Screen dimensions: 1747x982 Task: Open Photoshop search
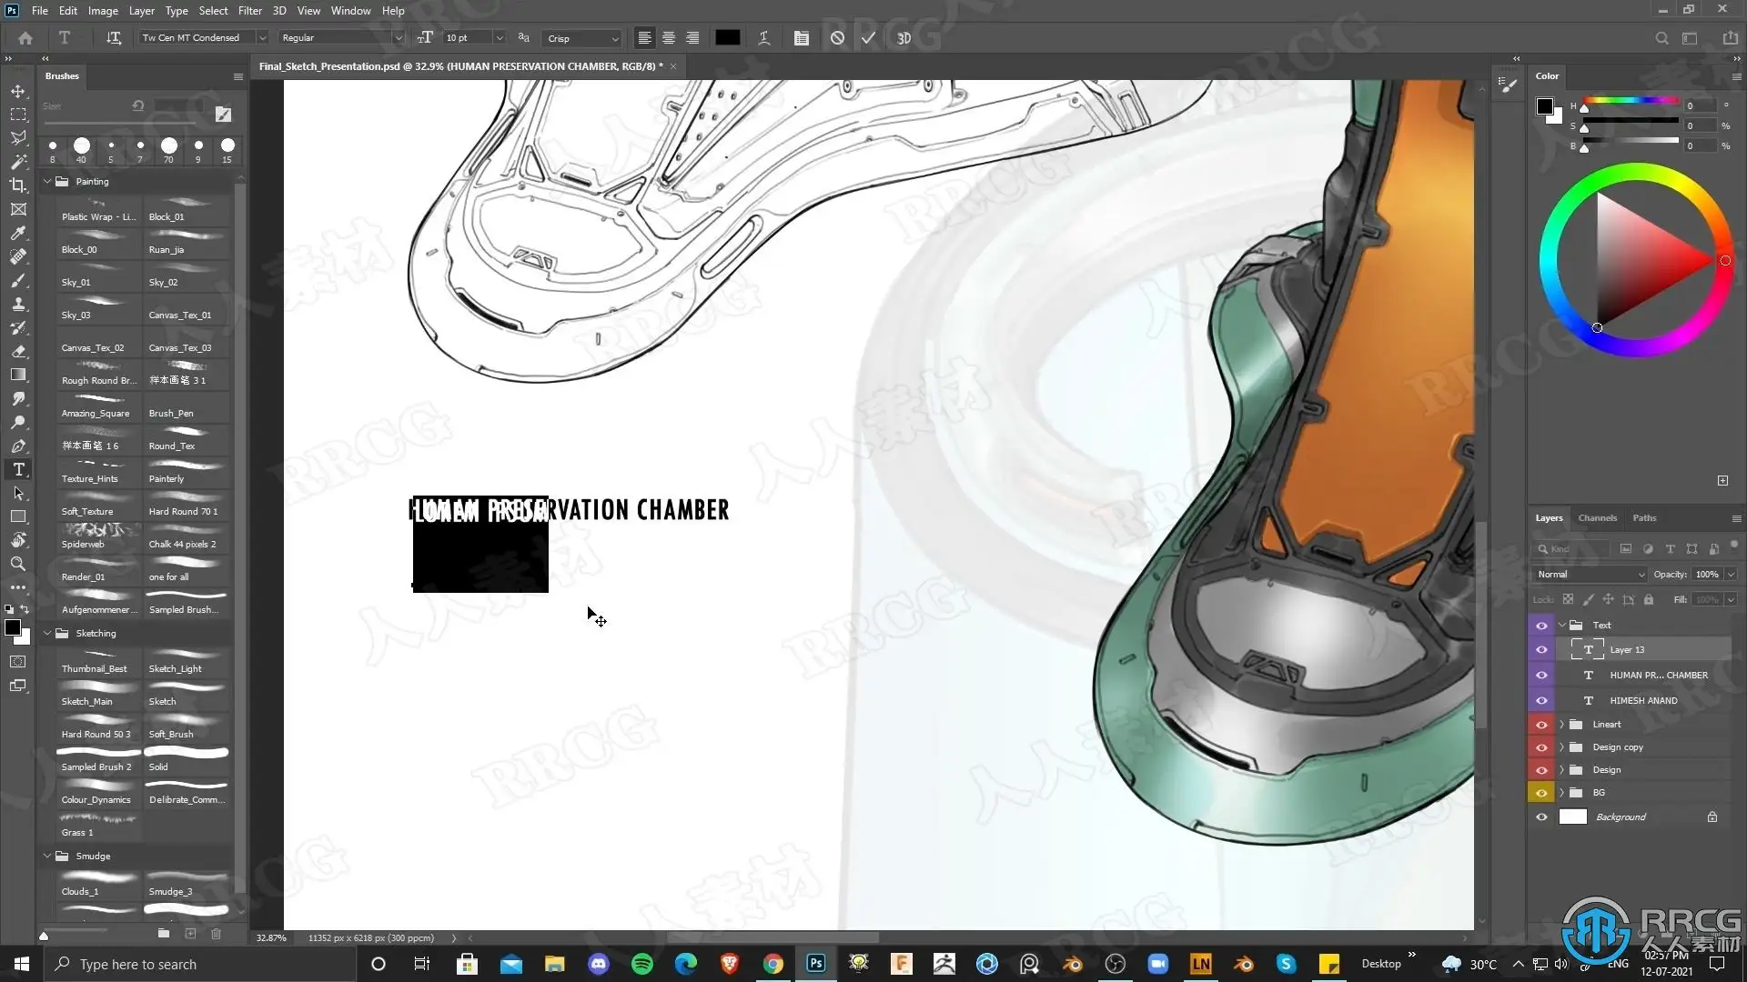[1661, 38]
